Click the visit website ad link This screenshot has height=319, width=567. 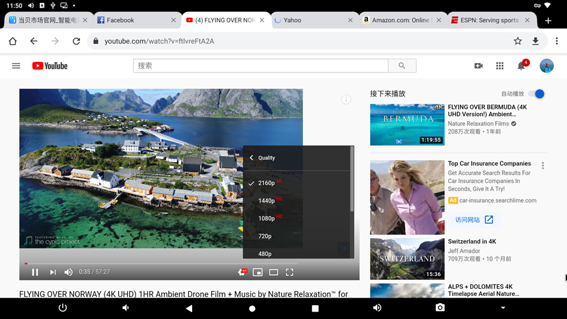tap(474, 220)
